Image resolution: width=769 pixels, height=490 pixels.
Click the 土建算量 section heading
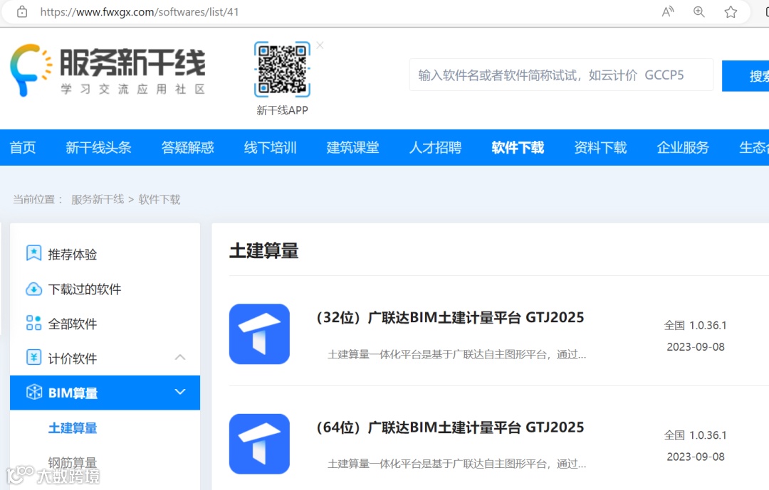(264, 250)
